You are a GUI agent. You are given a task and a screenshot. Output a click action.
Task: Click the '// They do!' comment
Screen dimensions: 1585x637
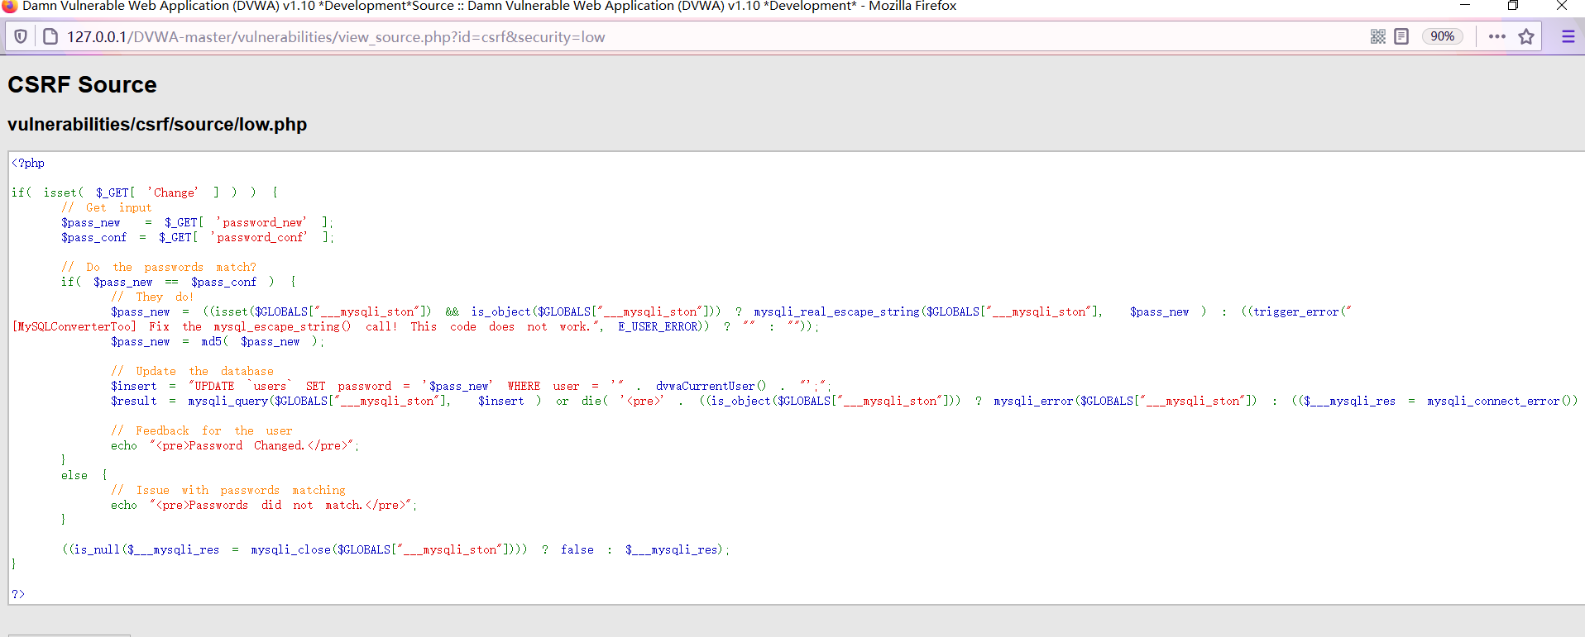[x=152, y=297]
